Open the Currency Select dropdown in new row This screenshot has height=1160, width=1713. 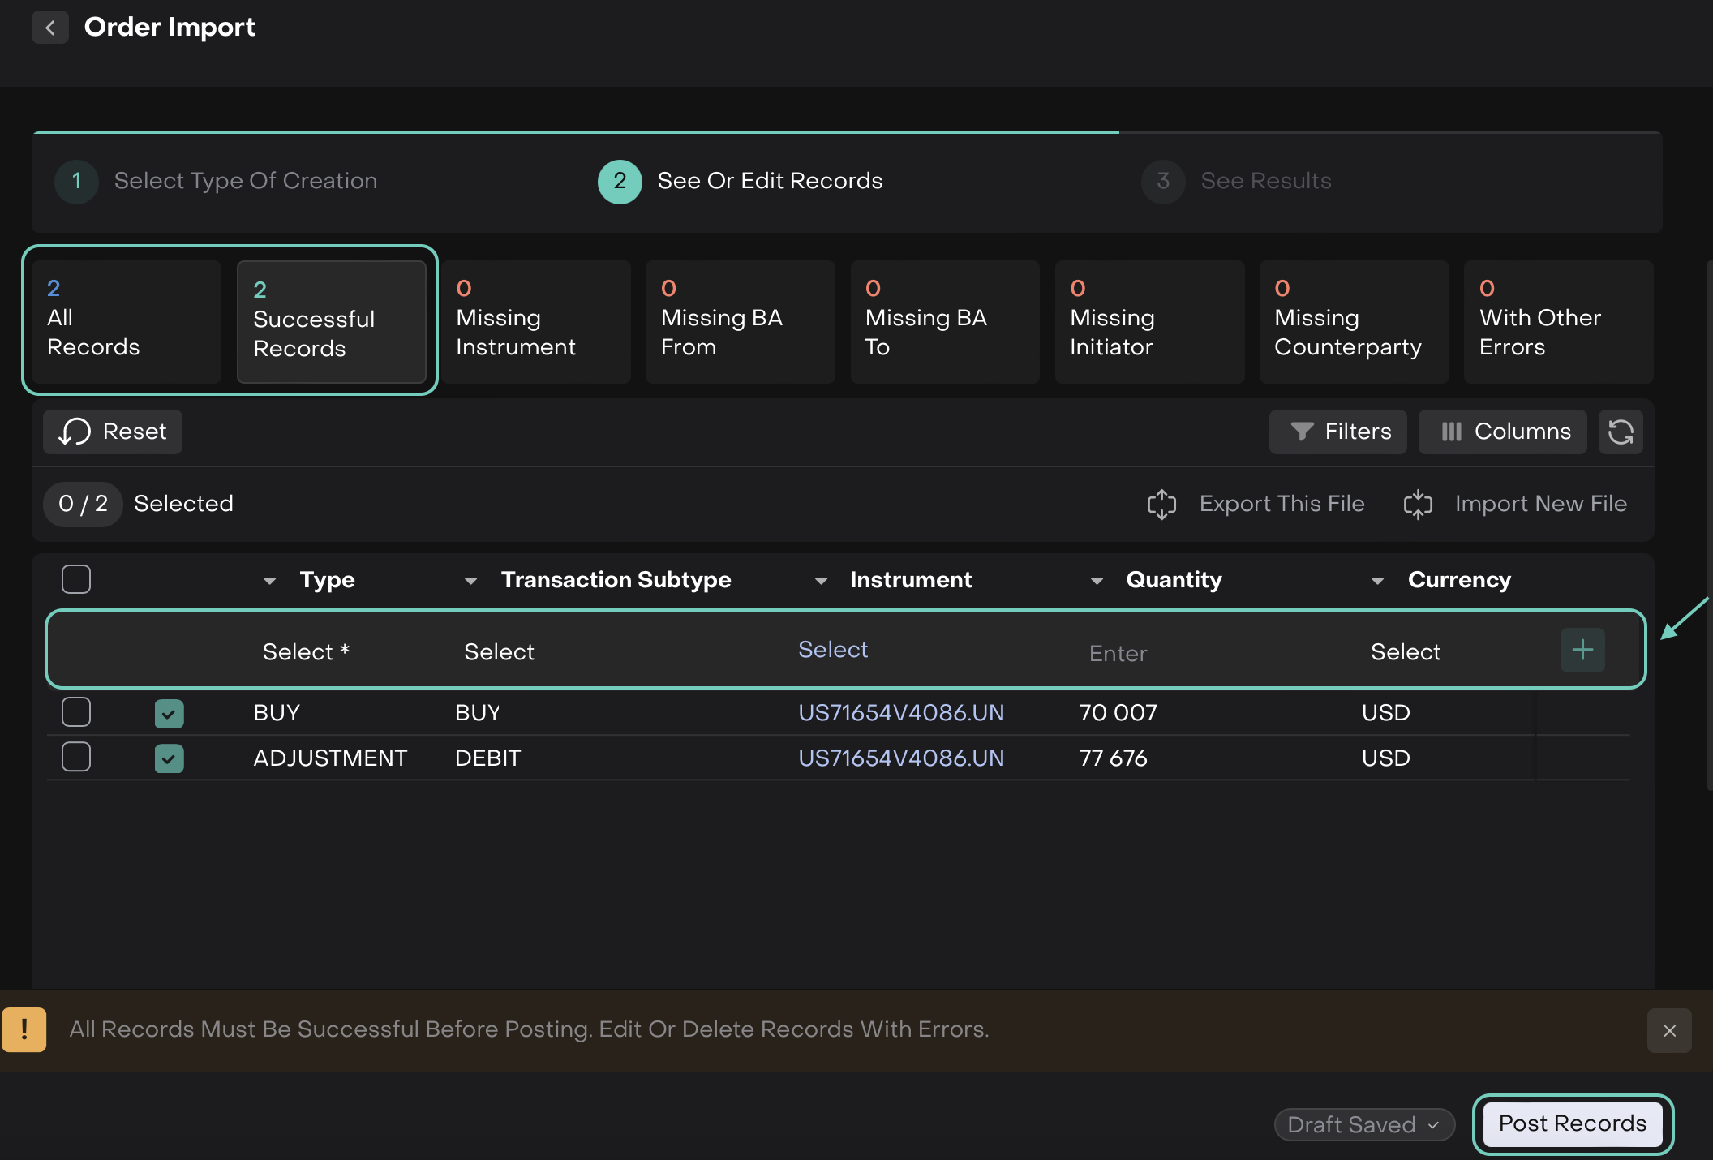click(1405, 651)
